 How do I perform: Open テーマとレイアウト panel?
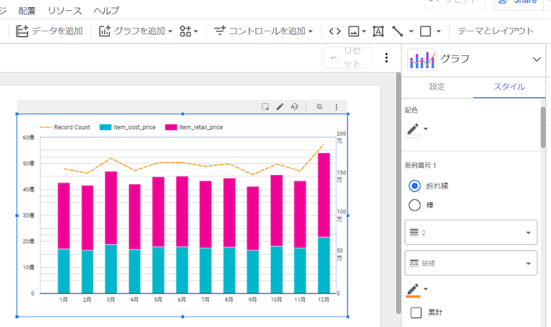(495, 31)
